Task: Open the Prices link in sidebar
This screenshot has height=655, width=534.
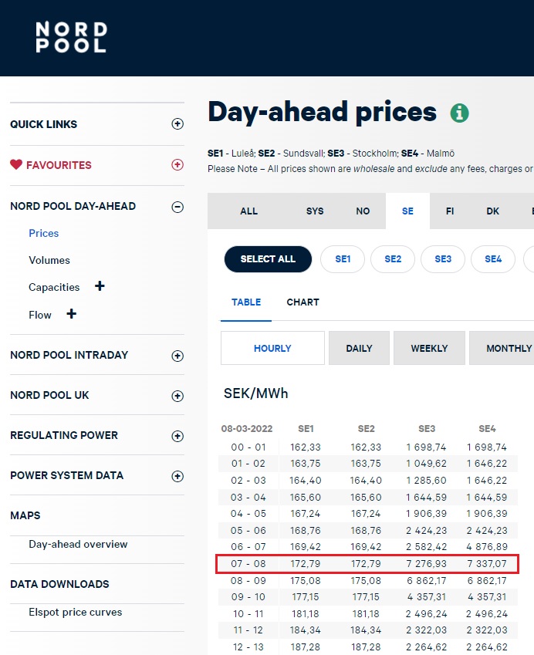Action: pos(43,233)
